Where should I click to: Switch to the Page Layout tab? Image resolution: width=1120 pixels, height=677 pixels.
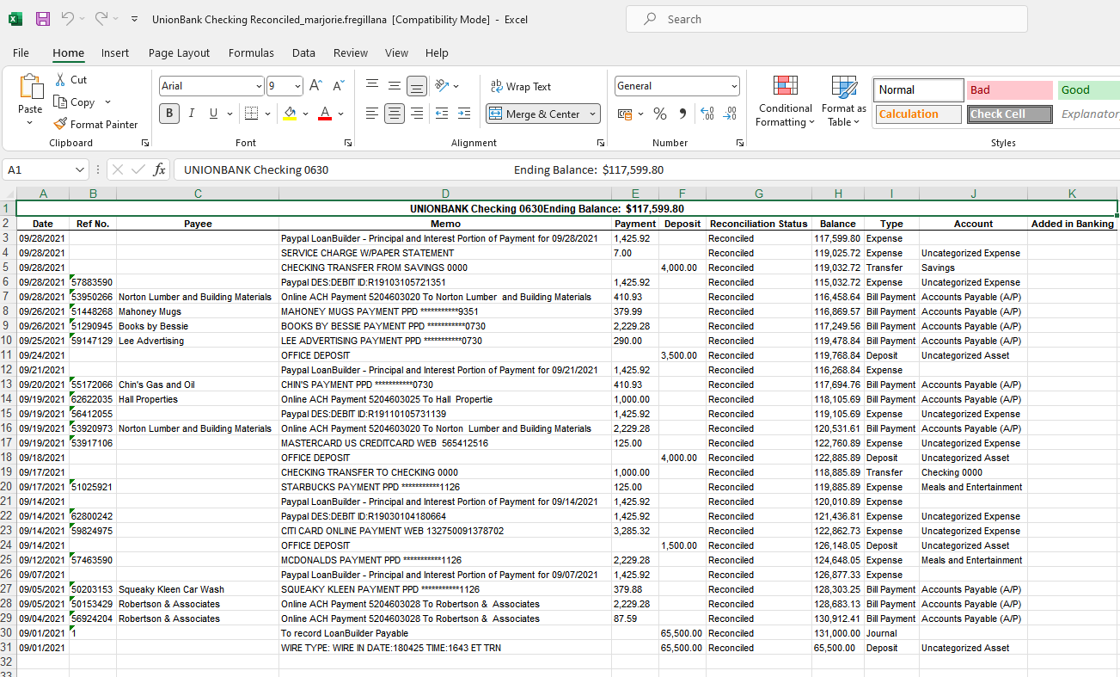[x=179, y=53]
